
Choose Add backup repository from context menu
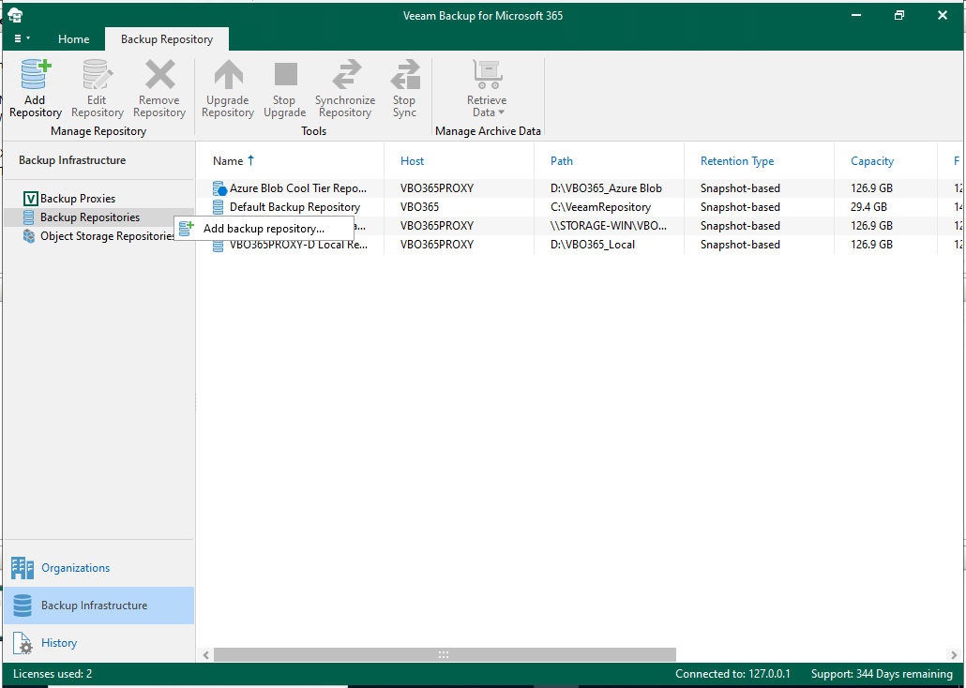[264, 229]
